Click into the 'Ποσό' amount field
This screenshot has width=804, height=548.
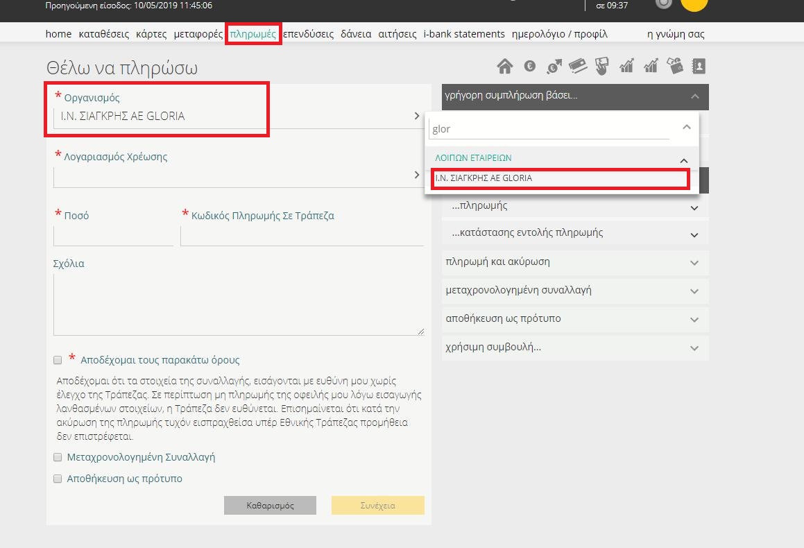click(x=113, y=236)
